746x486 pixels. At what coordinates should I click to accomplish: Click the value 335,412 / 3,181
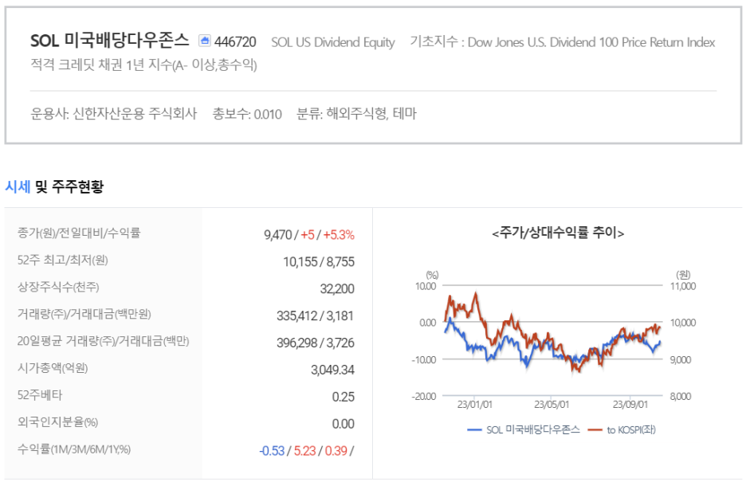(x=316, y=316)
